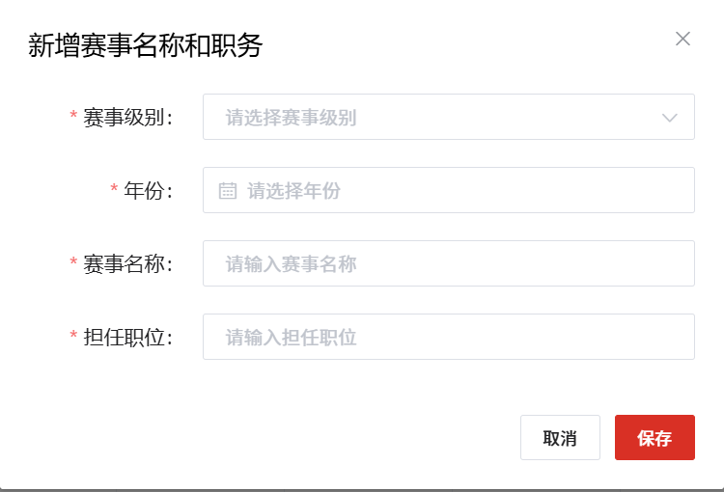Click the red asterisk beside 担任职位
Image resolution: width=724 pixels, height=492 pixels.
(x=73, y=337)
